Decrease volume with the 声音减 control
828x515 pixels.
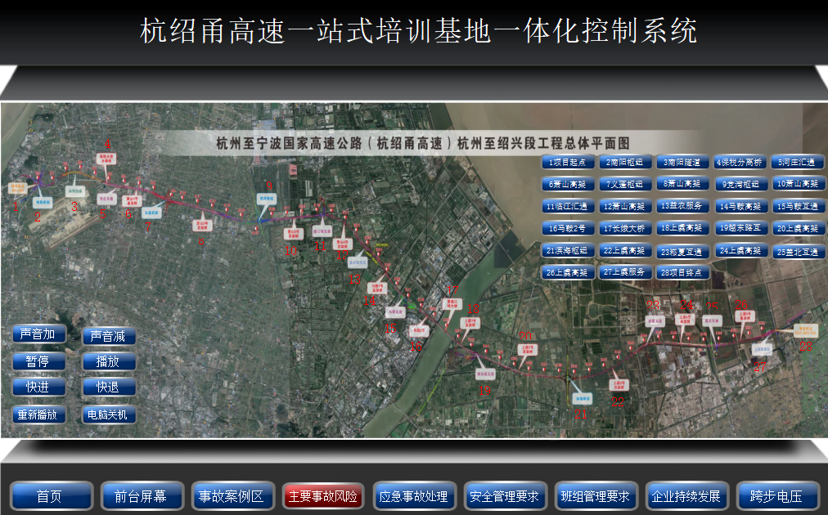point(108,334)
